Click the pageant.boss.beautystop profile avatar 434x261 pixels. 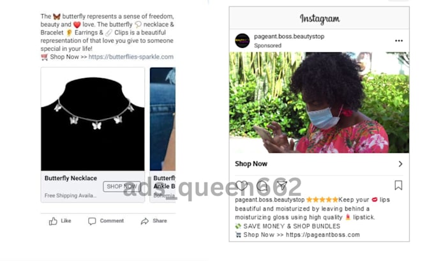pyautogui.click(x=242, y=41)
